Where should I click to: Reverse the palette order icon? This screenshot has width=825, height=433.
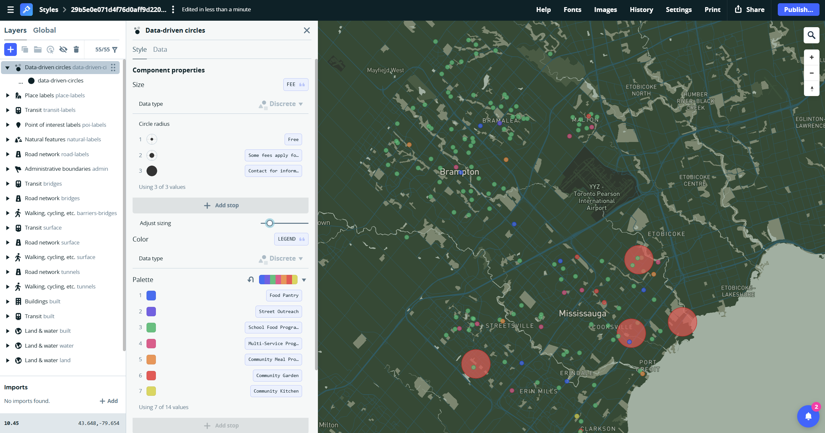pyautogui.click(x=251, y=280)
